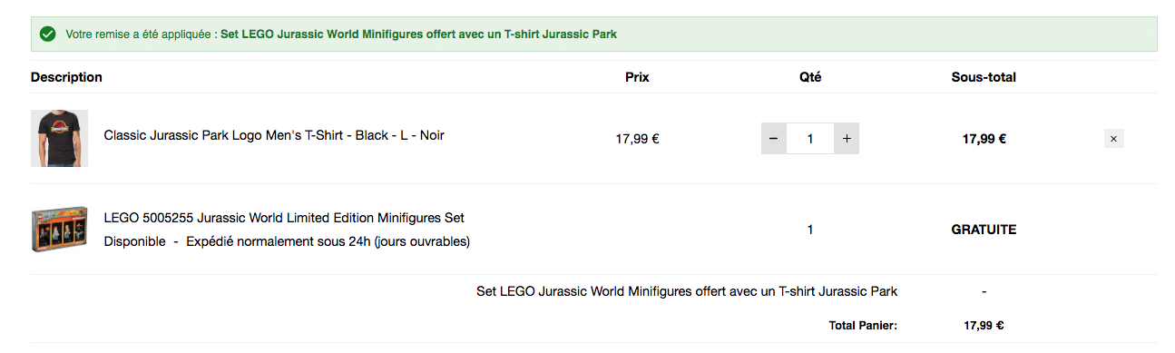Decrease T-shirt quantity with minus button

[x=773, y=139]
